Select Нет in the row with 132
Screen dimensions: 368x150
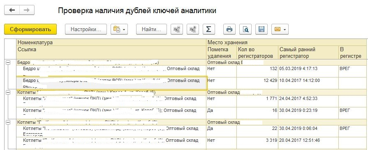point(221,71)
